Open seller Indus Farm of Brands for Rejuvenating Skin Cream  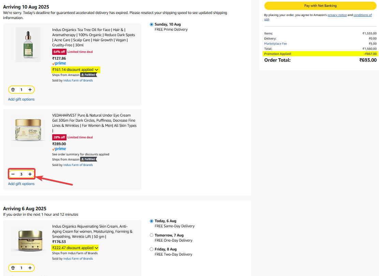pos(78,259)
